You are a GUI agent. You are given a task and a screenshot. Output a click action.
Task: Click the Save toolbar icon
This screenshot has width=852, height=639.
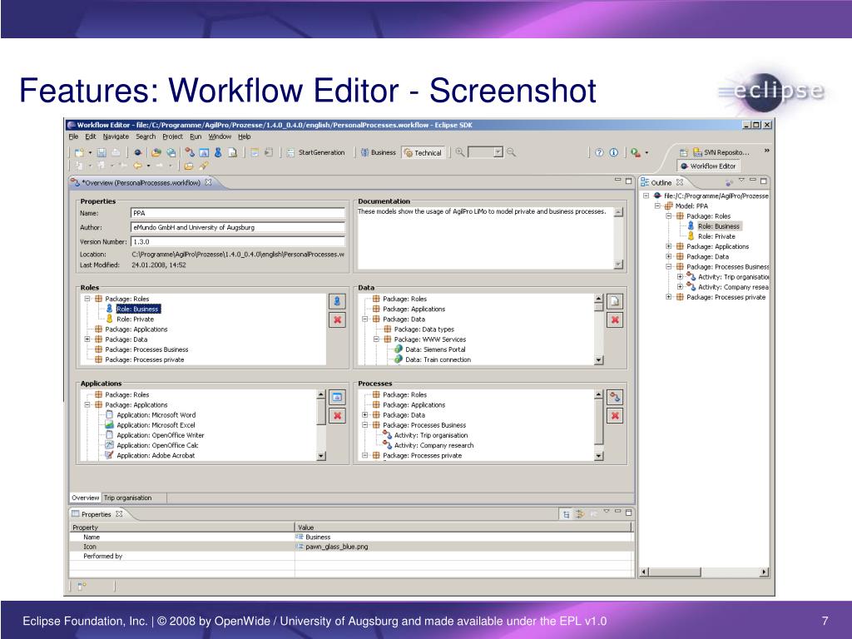click(x=101, y=153)
